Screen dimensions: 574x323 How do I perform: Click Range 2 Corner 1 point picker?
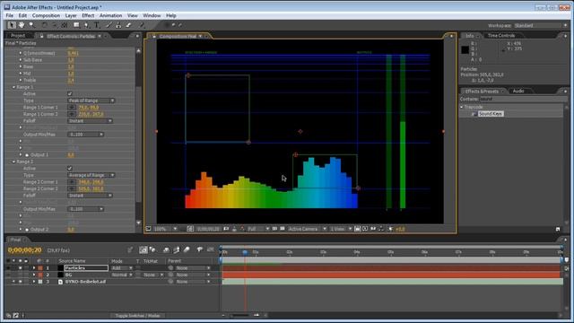click(x=72, y=182)
